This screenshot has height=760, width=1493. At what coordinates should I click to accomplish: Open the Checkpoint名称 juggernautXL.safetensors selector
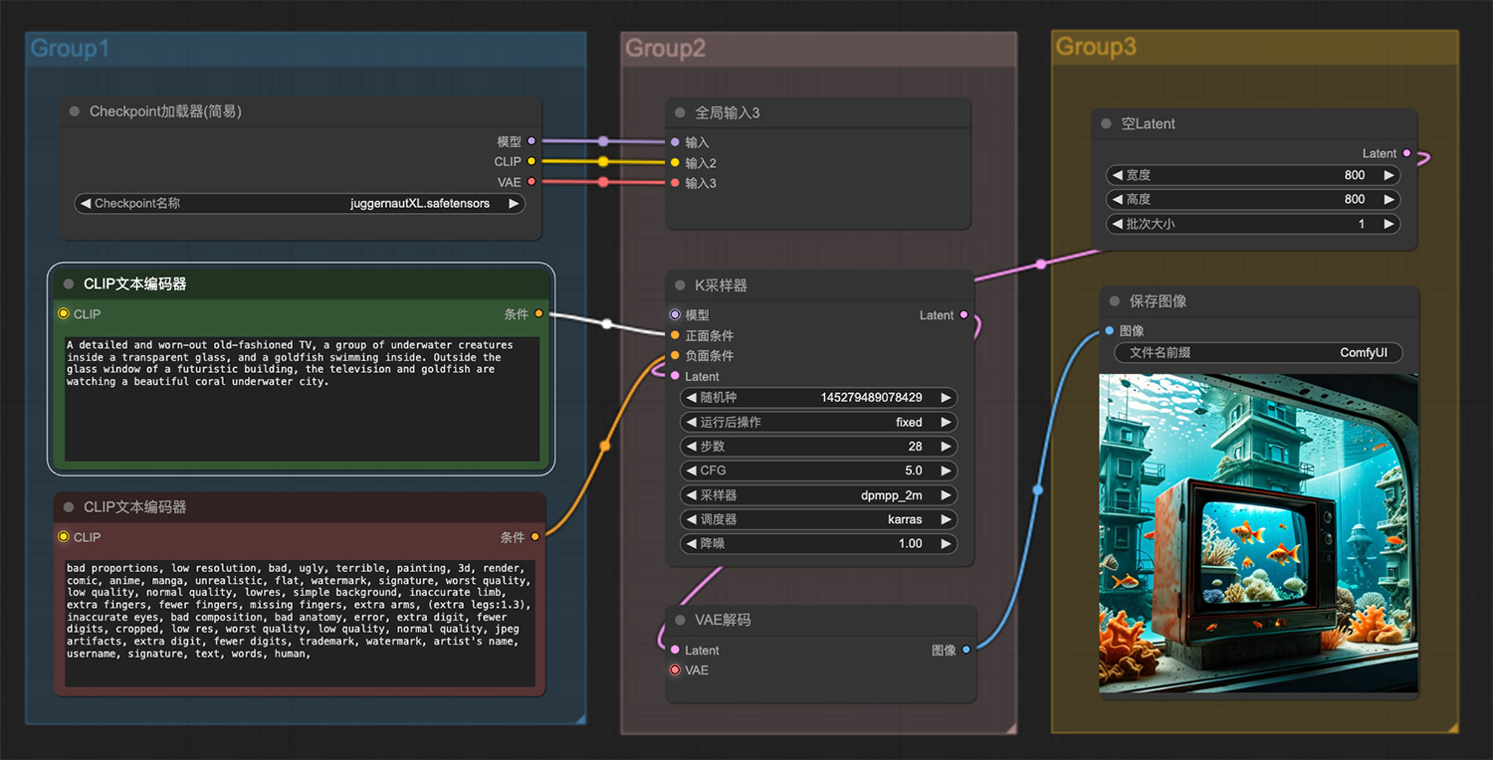301,203
